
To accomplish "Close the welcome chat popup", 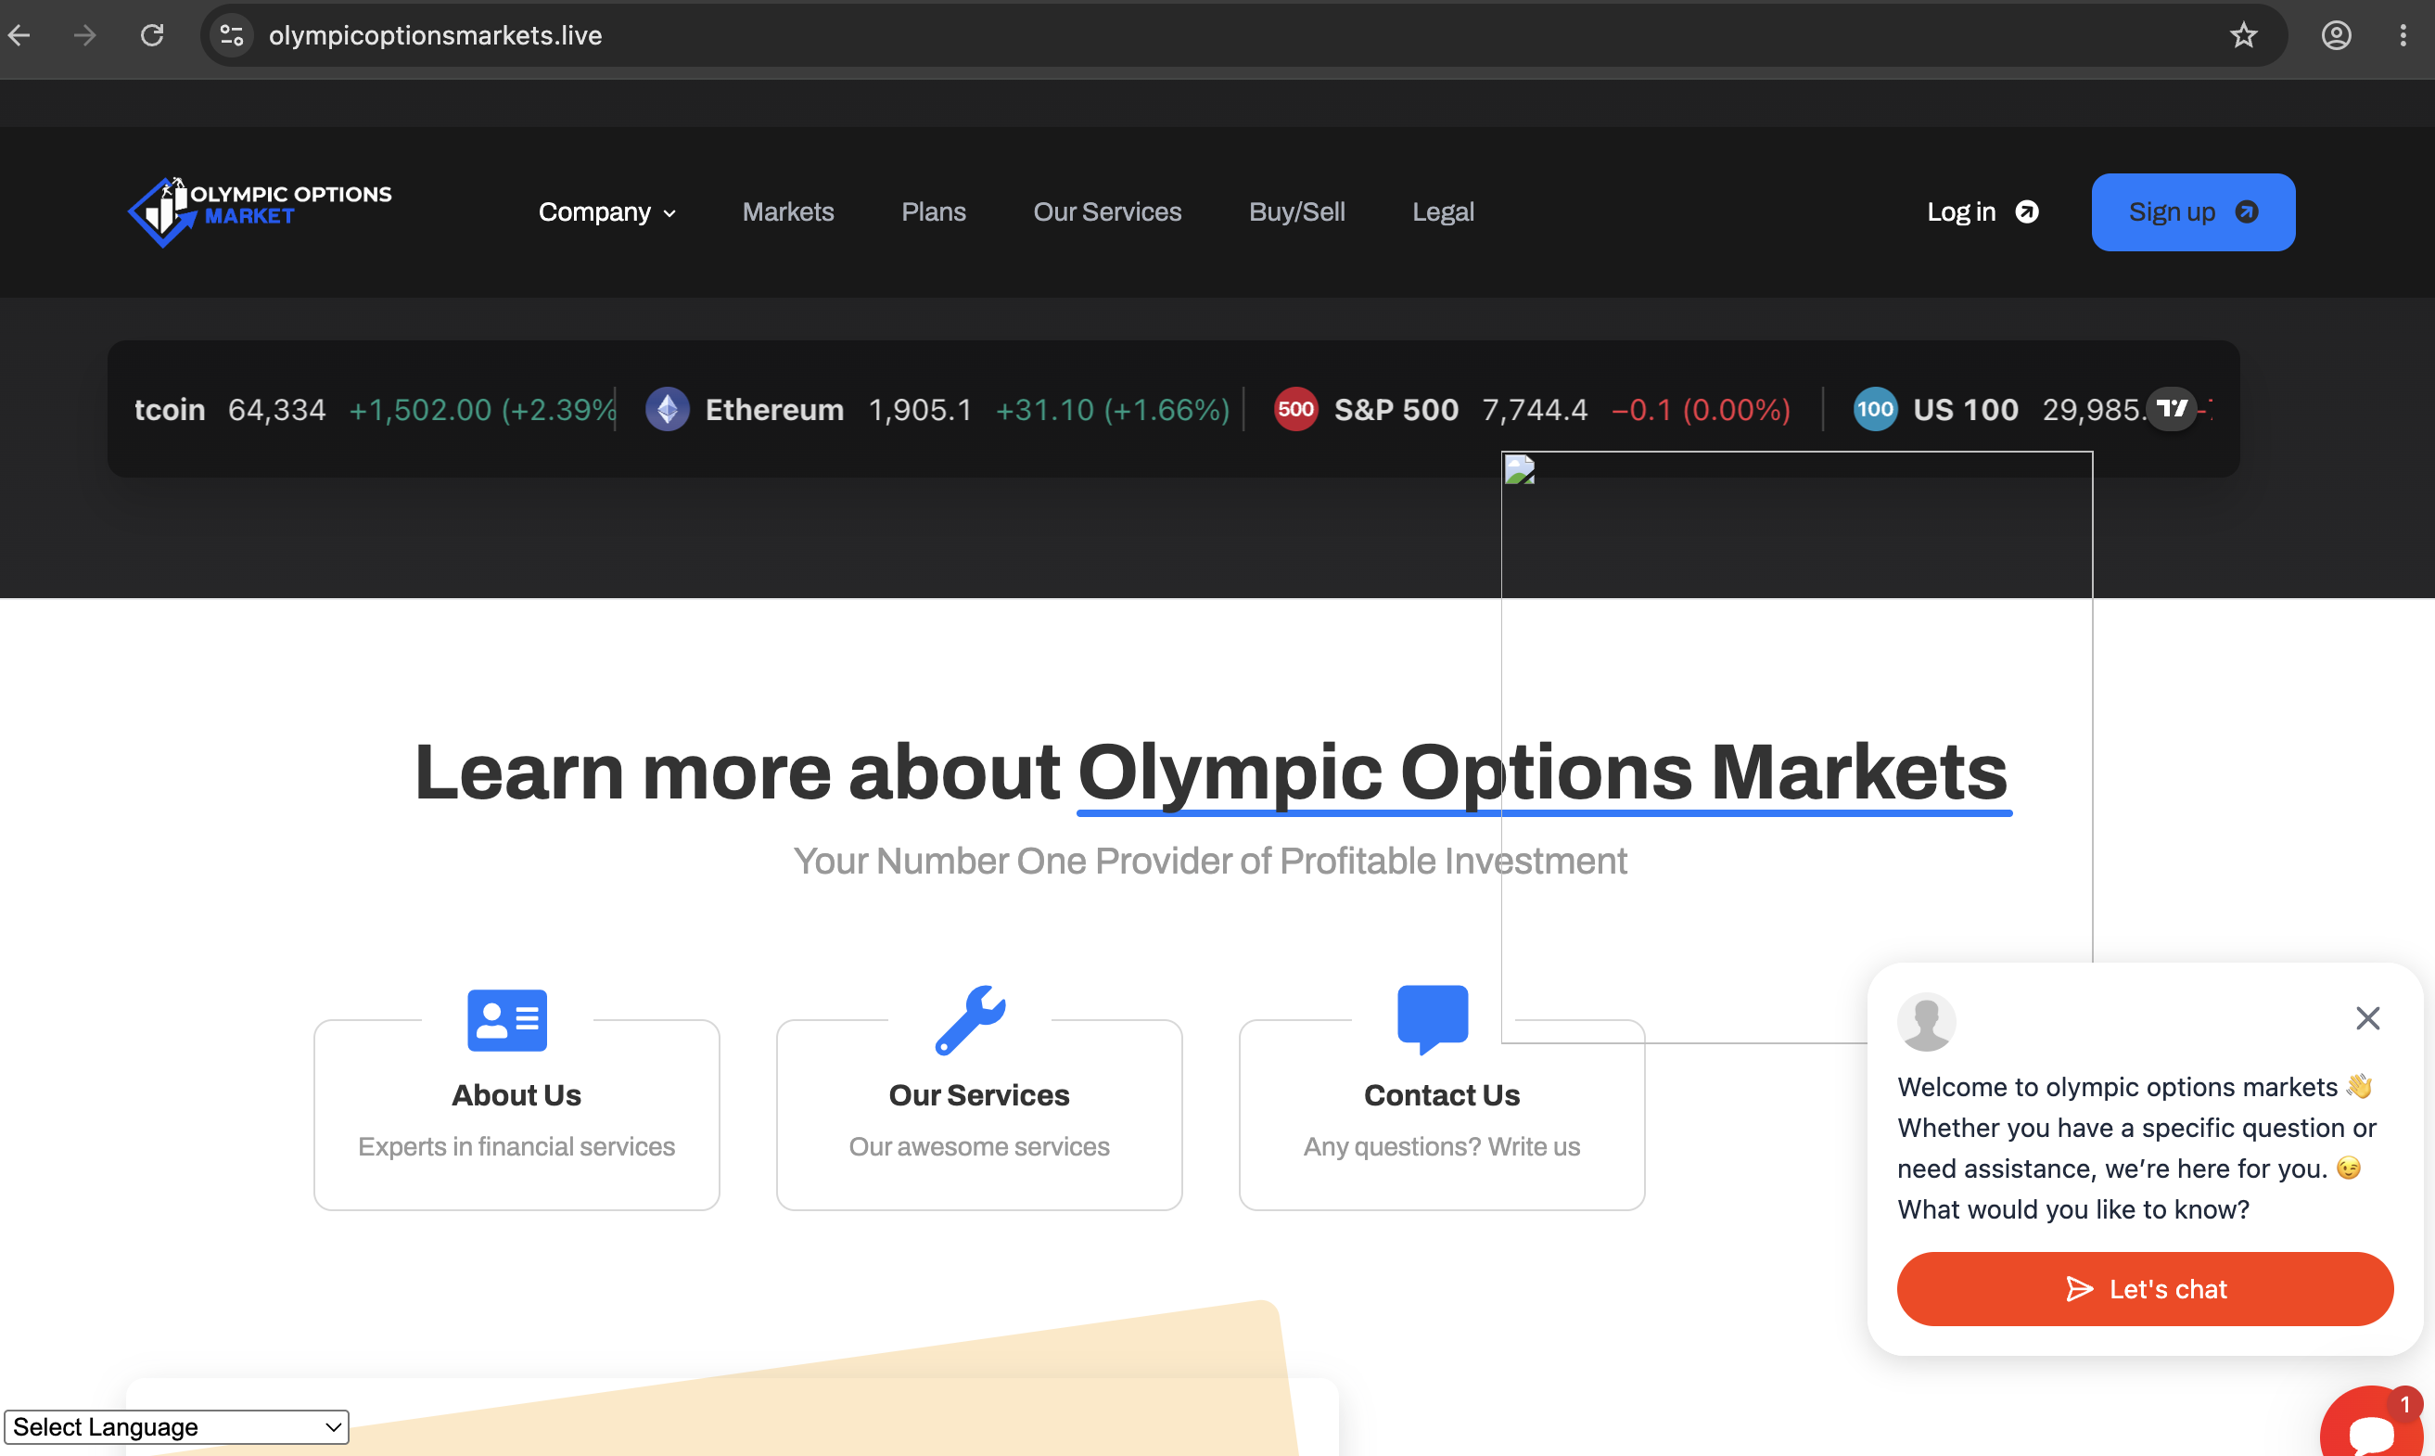I will 2367,1018.
